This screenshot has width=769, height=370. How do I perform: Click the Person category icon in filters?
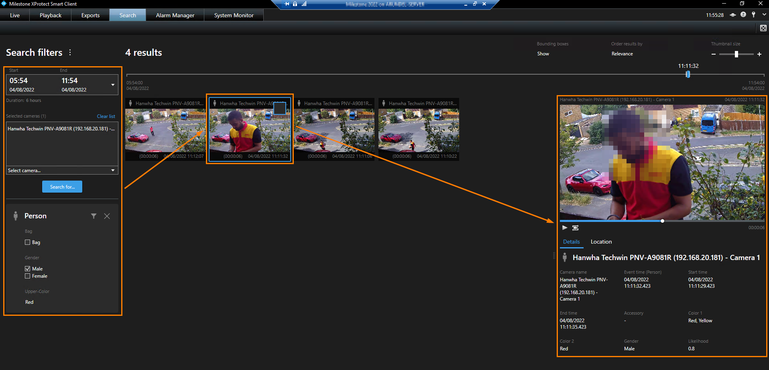[16, 216]
